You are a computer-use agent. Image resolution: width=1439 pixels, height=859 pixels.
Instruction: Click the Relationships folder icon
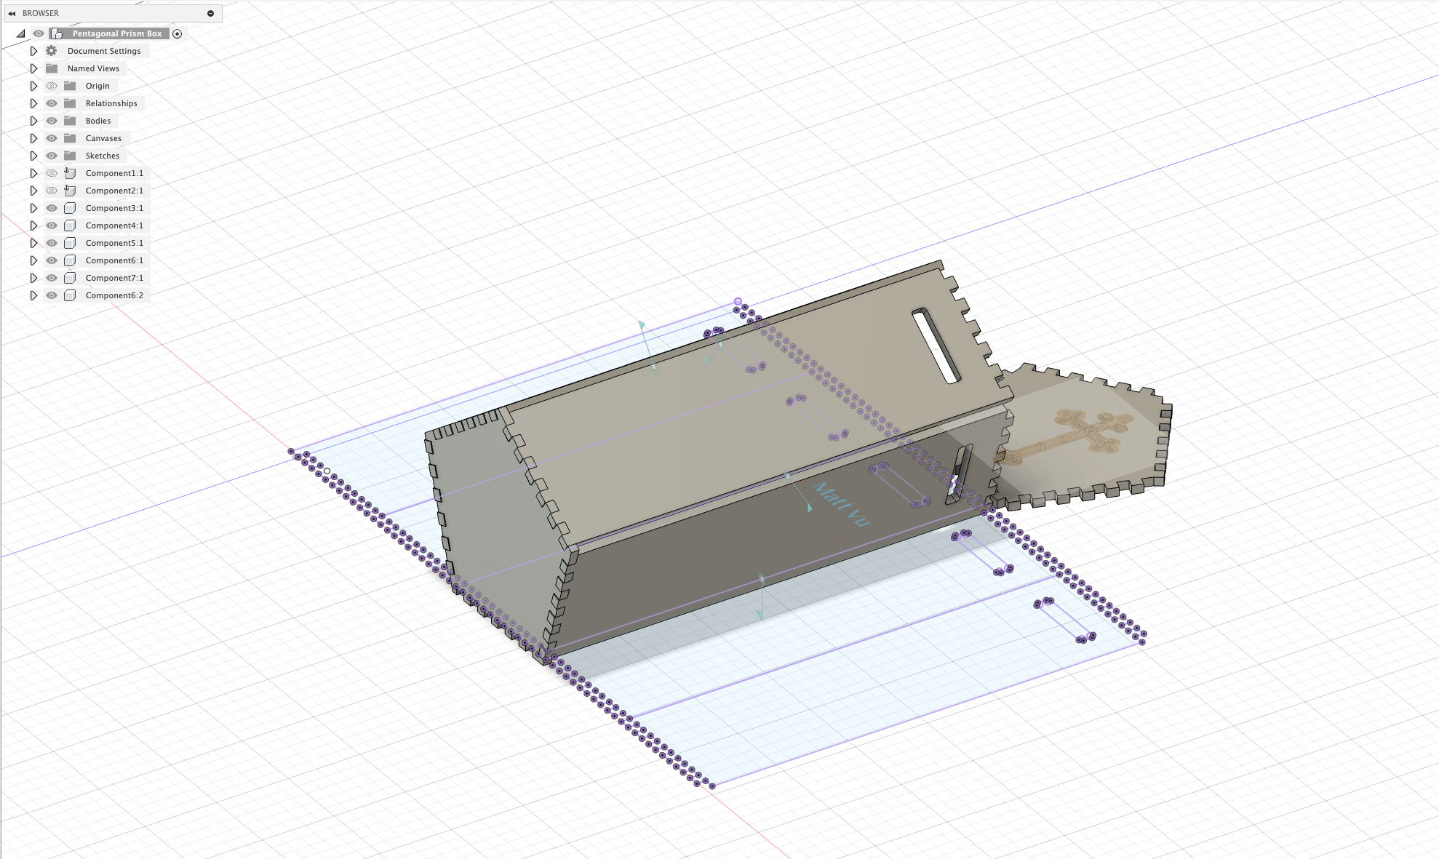[70, 103]
